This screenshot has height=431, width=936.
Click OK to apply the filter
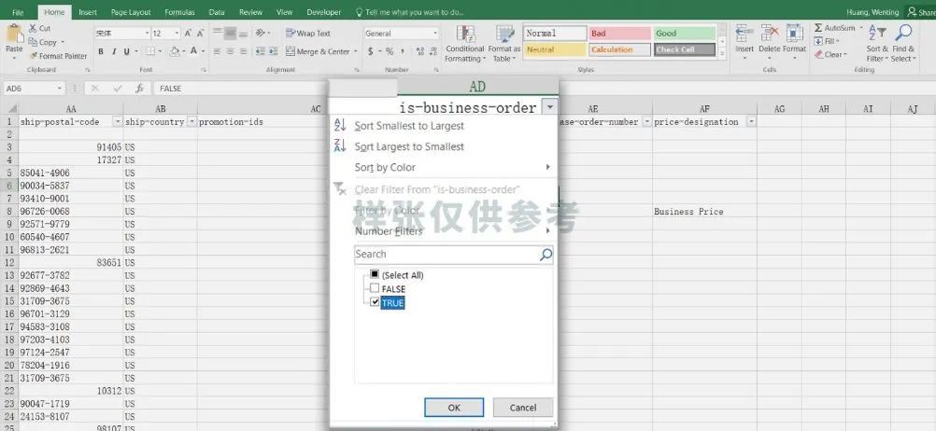(x=454, y=408)
